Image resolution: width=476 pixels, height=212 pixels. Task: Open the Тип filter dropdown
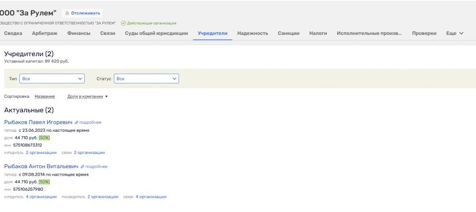point(52,79)
